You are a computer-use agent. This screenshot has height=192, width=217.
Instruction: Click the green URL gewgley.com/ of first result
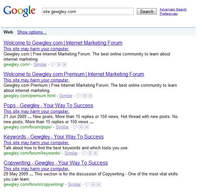[17, 65]
